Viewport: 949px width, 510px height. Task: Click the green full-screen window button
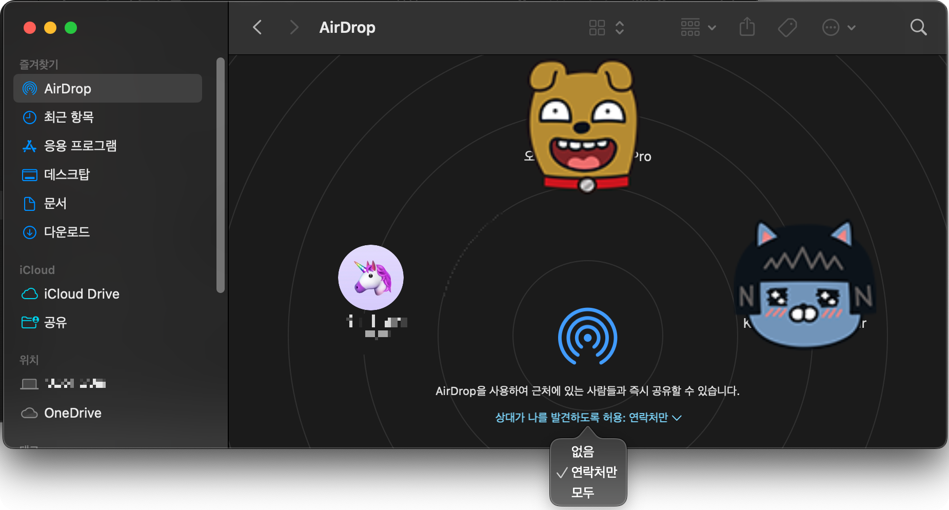pyautogui.click(x=71, y=28)
